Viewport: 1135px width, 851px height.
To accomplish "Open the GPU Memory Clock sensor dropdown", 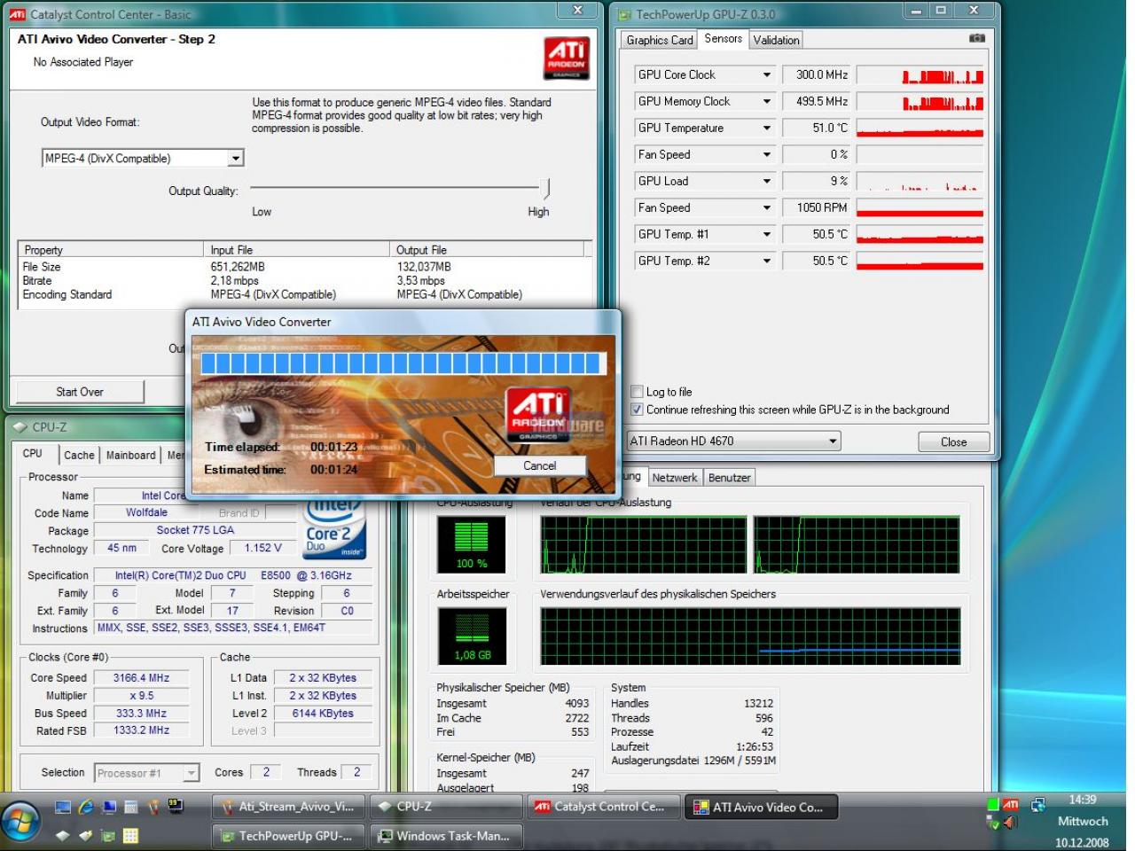I will (x=767, y=102).
